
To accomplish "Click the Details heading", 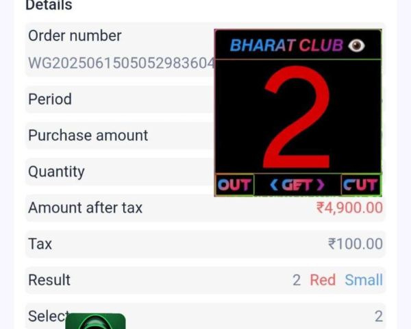I will tap(49, 5).
